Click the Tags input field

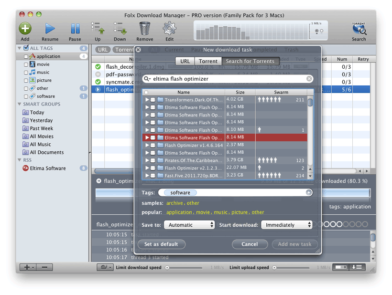tap(235, 192)
